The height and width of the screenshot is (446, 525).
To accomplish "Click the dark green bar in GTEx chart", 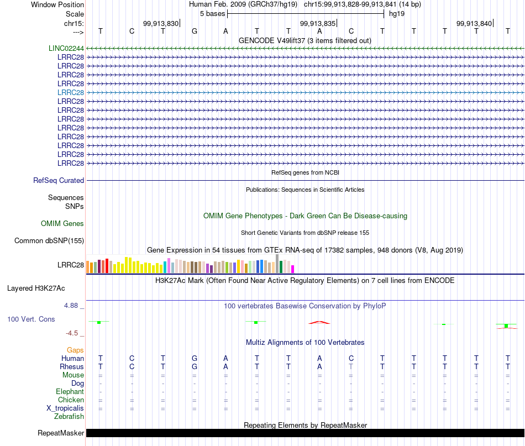I will pyautogui.click(x=281, y=267).
